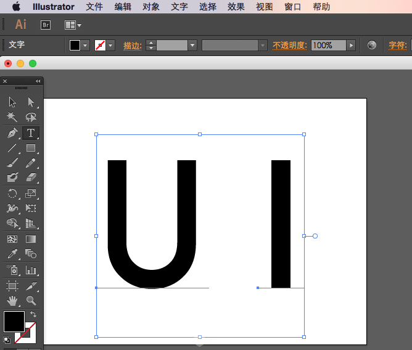Select the Shape Builder tool

tap(12, 223)
